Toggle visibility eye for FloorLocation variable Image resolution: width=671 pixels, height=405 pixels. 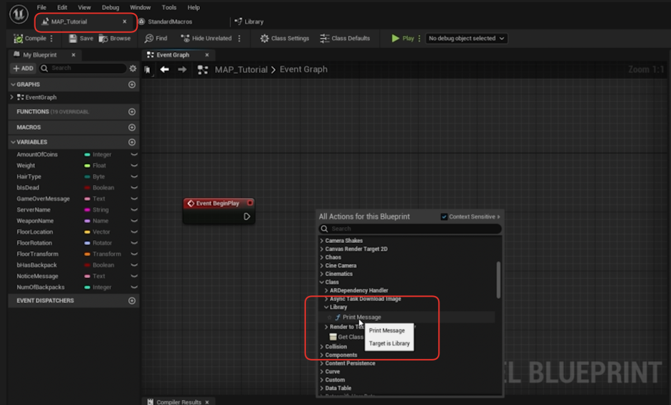pyautogui.click(x=134, y=232)
